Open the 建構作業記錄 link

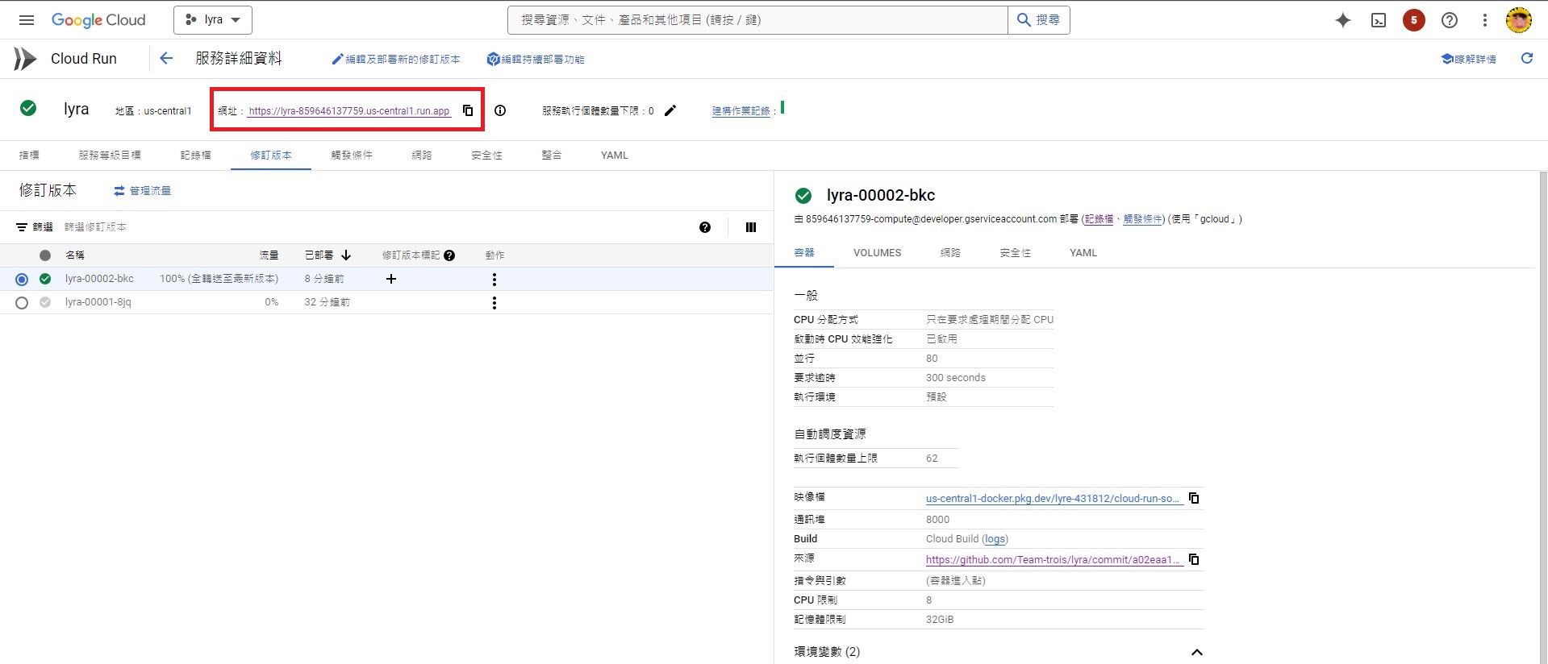tap(741, 111)
